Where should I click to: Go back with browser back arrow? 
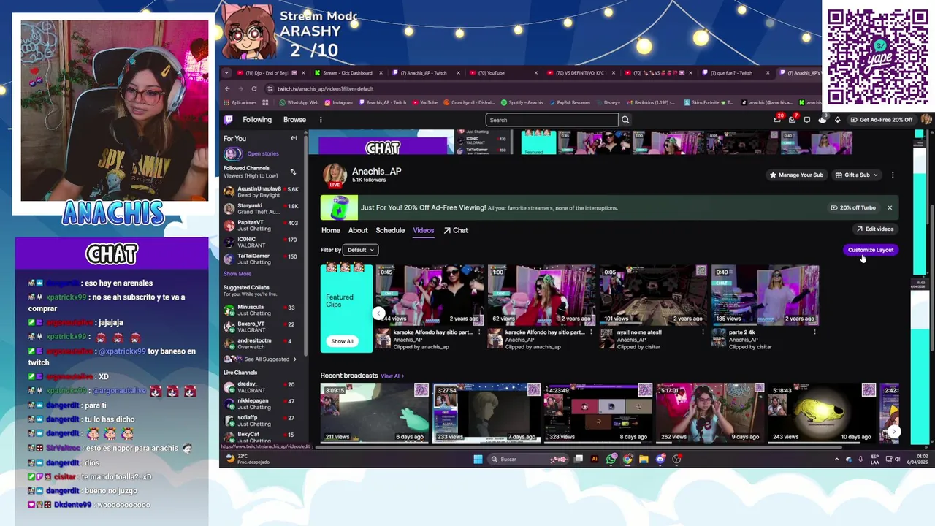click(x=227, y=88)
